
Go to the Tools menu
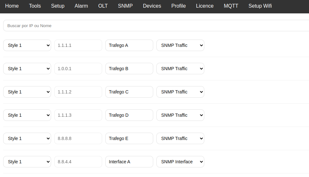pyautogui.click(x=35, y=6)
